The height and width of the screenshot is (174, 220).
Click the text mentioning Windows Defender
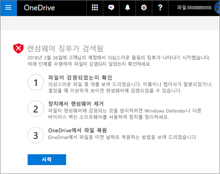point(125,114)
